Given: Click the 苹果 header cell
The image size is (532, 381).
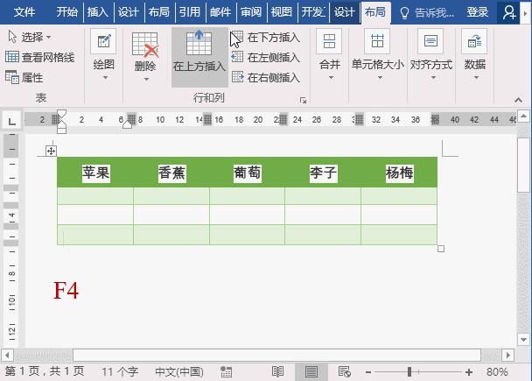Looking at the screenshot, I should click(x=95, y=173).
